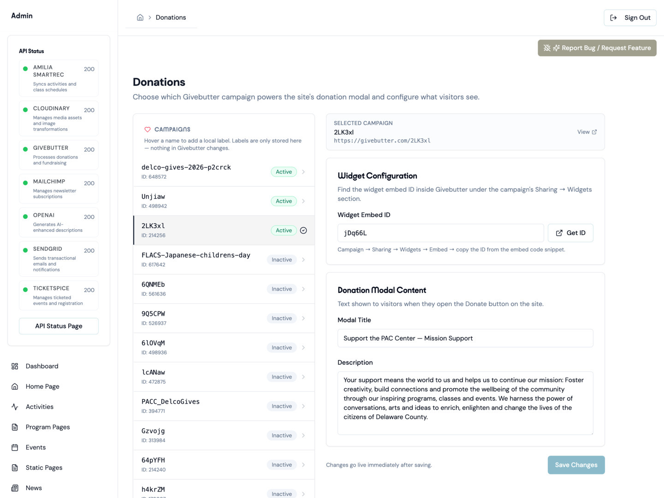This screenshot has height=498, width=664.
Task: Click the bug icon on Report Bug button
Action: click(547, 48)
